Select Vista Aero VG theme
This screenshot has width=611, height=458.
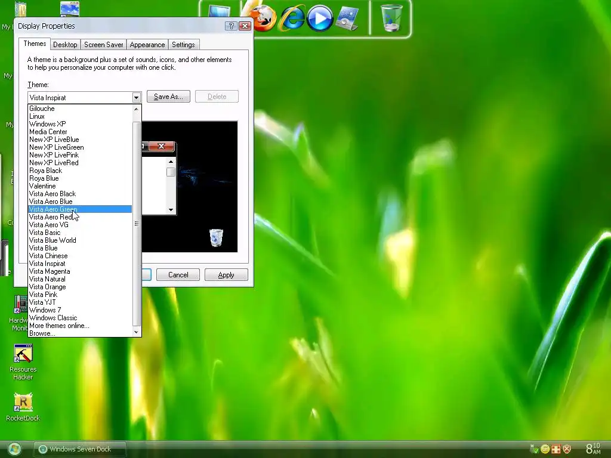click(x=81, y=225)
